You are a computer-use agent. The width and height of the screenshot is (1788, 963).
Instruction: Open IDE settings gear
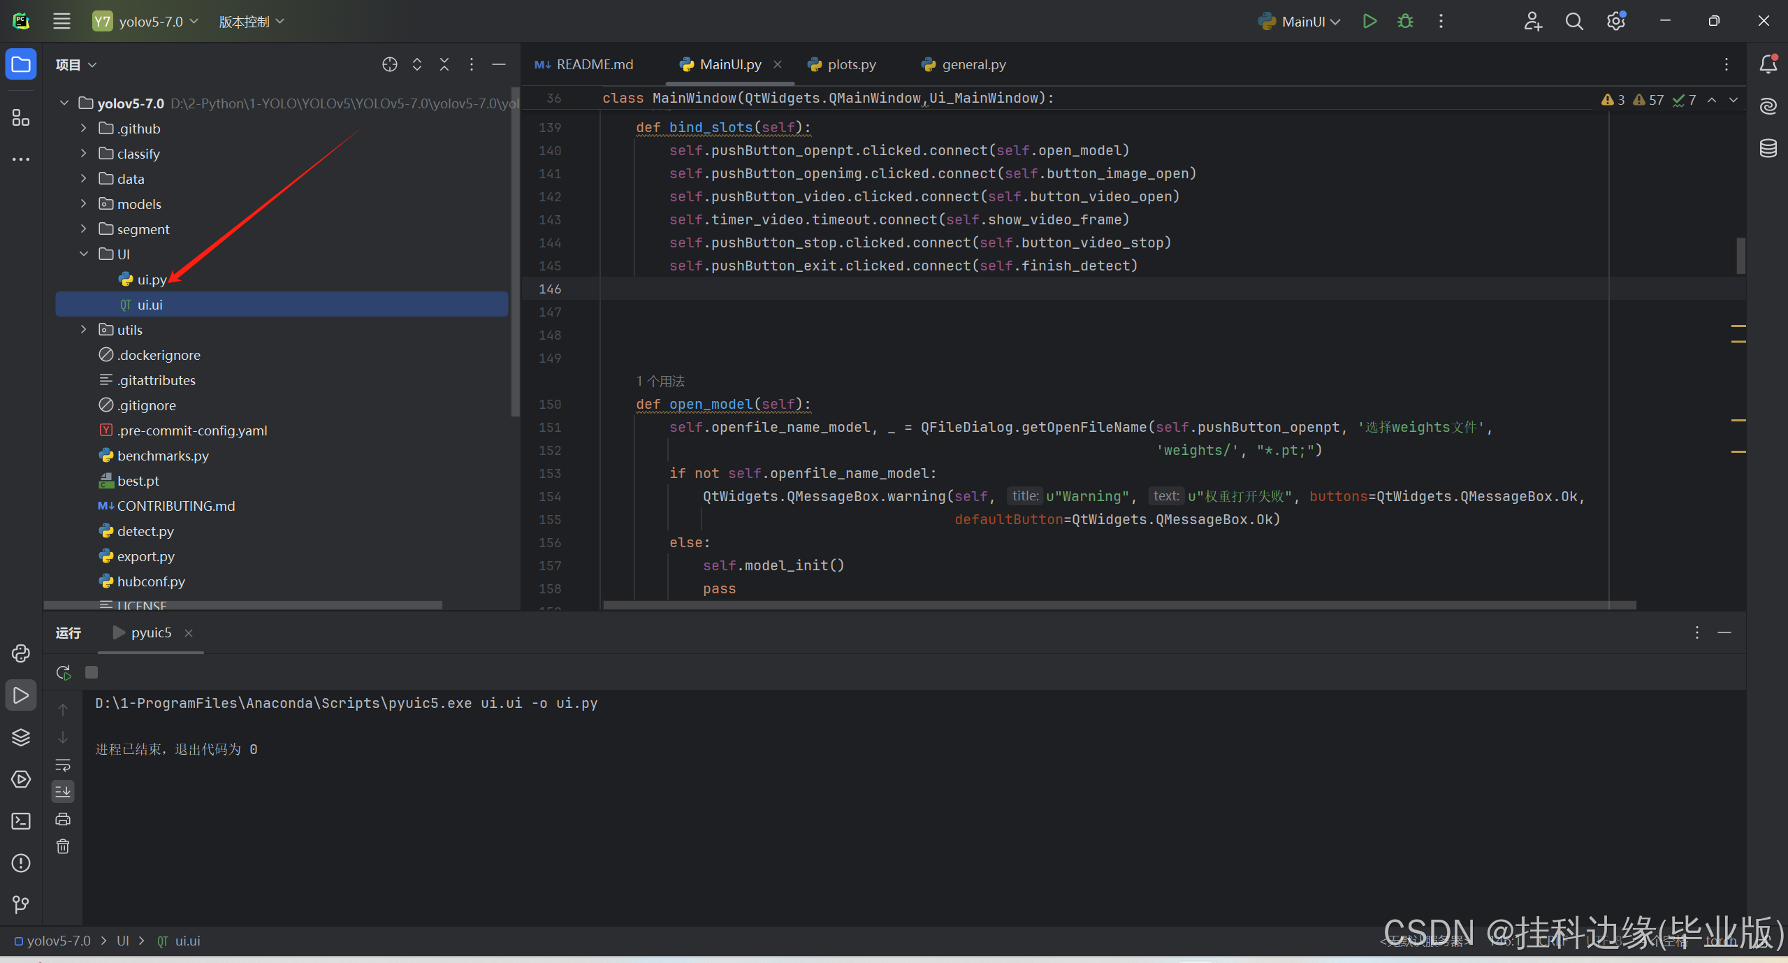1615,21
